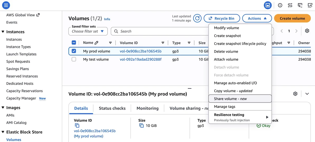This screenshot has width=315, height=142.
Task: Click Create volume button
Action: coord(292,18)
